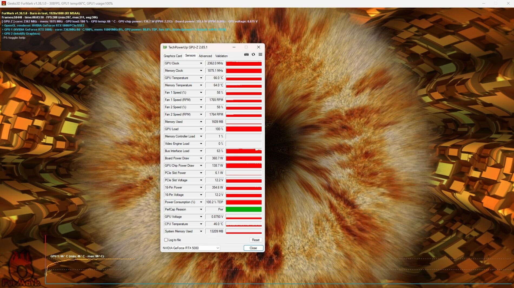Open the CPU Temperature dropdown
This screenshot has width=514, height=288.
(201, 224)
